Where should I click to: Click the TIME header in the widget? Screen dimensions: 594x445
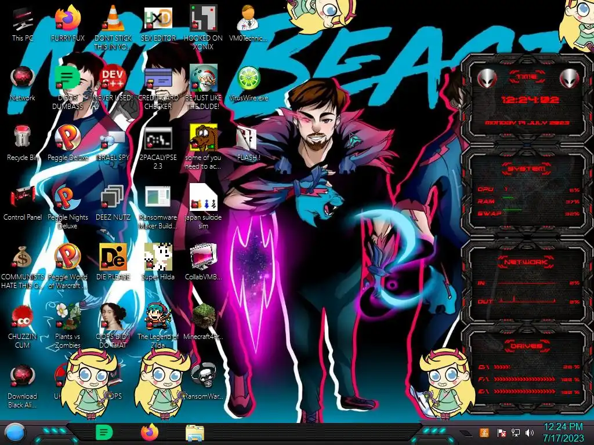[527, 77]
